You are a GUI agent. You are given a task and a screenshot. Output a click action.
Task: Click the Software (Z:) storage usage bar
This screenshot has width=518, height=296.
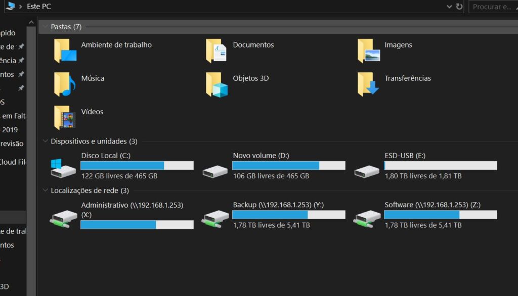440,215
